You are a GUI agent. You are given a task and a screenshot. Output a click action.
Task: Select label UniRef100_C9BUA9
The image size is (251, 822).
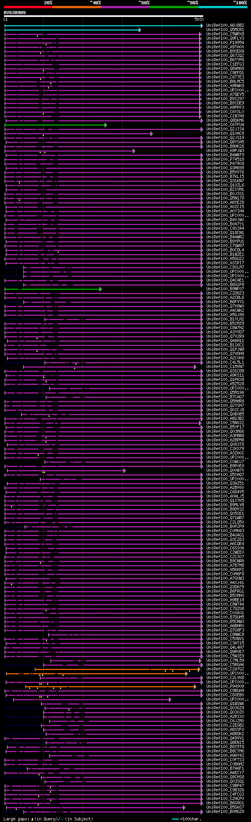point(225,691)
